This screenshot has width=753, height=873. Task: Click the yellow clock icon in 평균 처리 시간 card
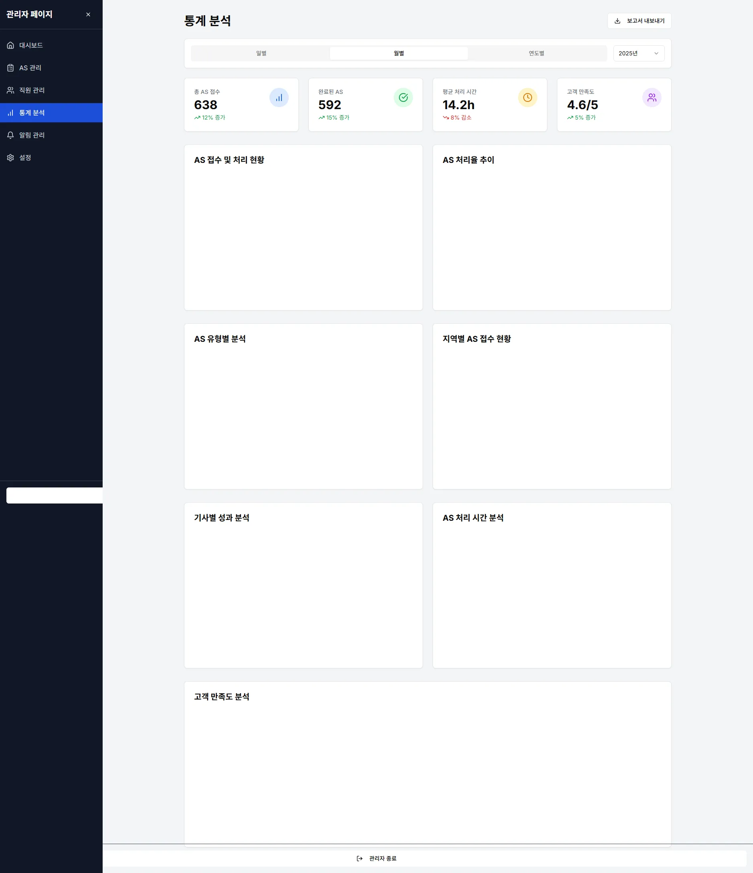pos(527,98)
